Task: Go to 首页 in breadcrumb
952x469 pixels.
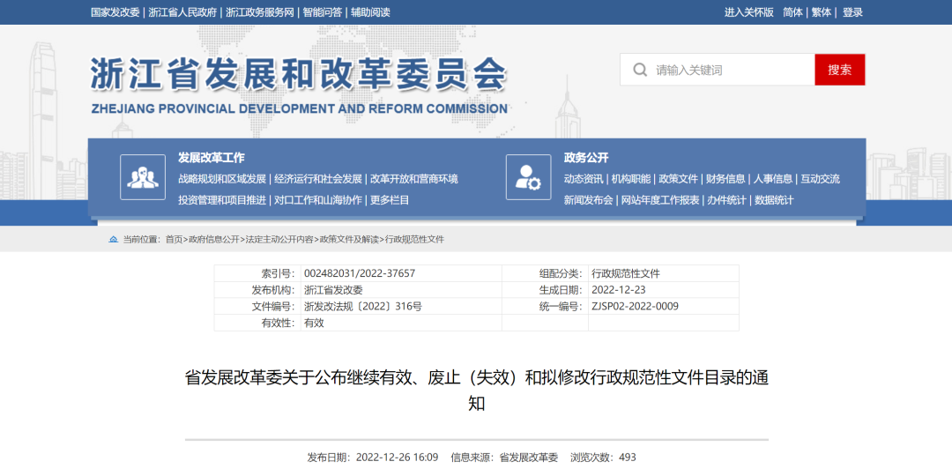Action: click(175, 240)
